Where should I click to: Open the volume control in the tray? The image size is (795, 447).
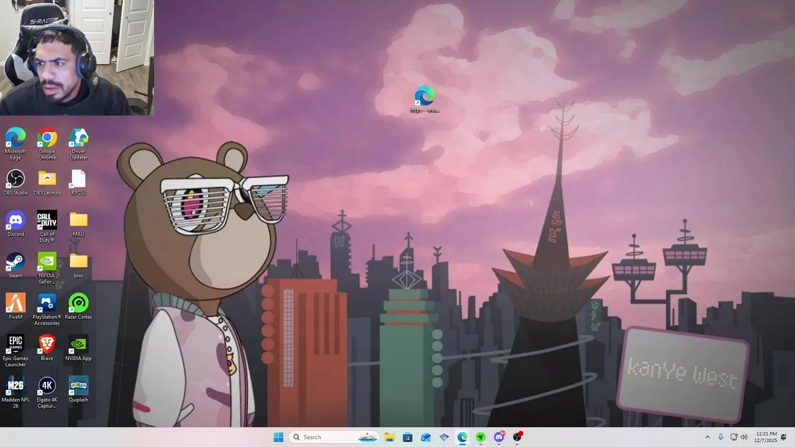tap(744, 437)
